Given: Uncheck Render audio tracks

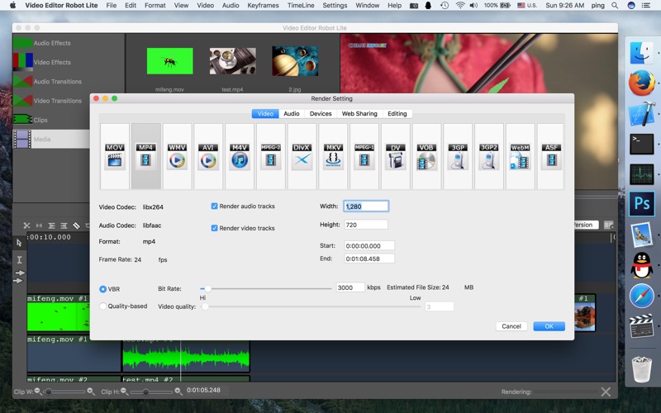Looking at the screenshot, I should [x=214, y=206].
